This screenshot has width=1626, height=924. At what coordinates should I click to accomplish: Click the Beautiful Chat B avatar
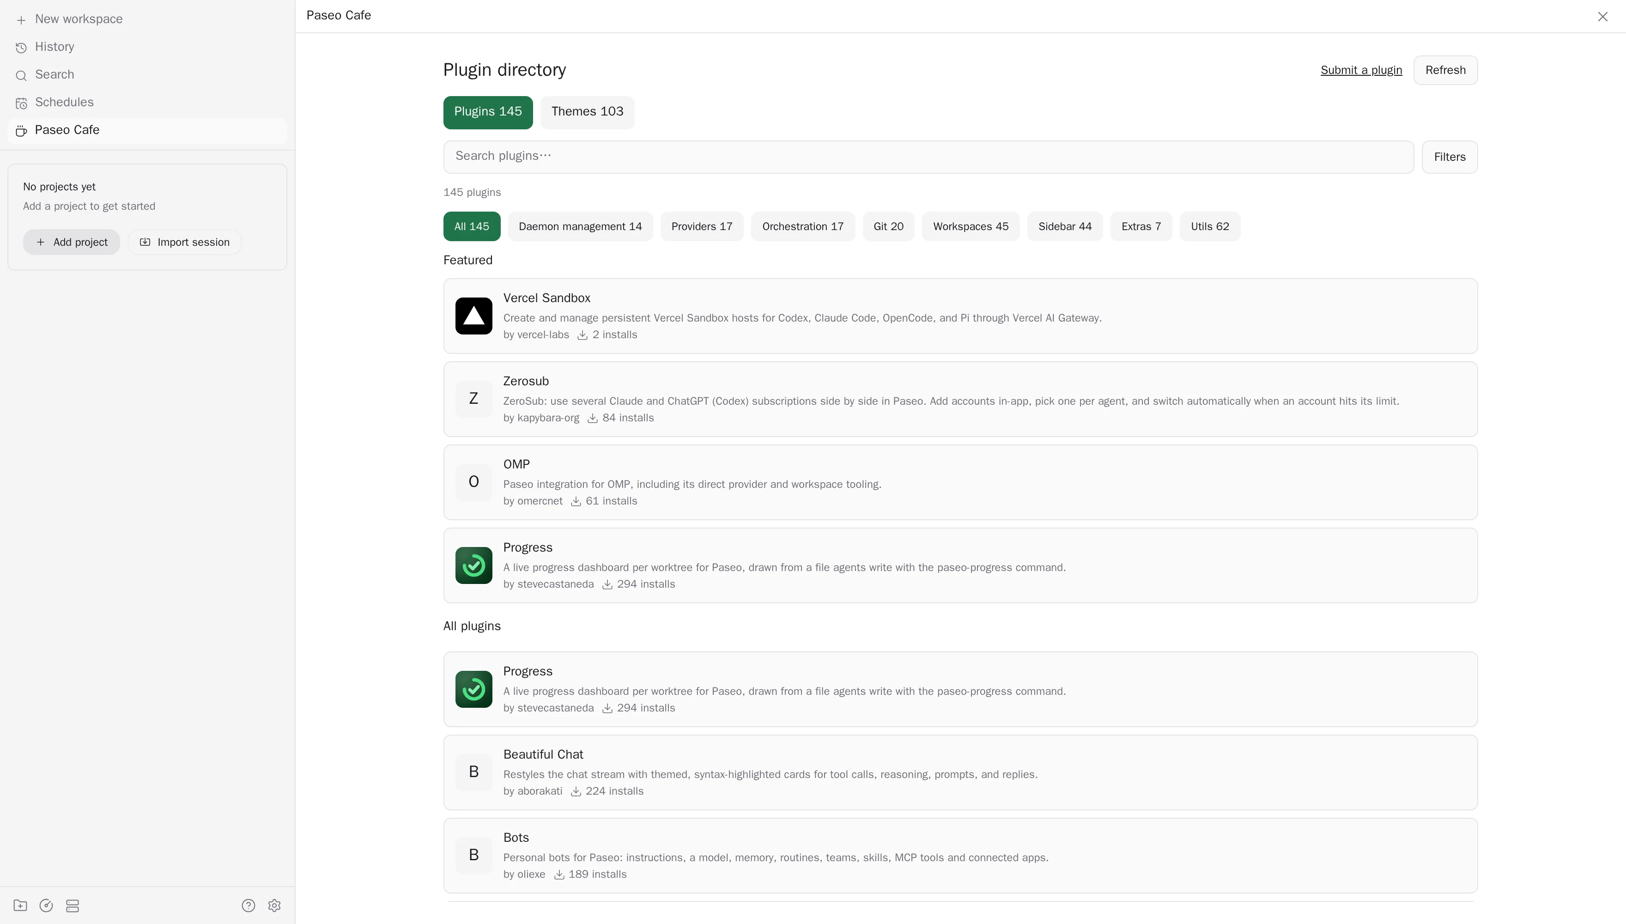pos(473,772)
